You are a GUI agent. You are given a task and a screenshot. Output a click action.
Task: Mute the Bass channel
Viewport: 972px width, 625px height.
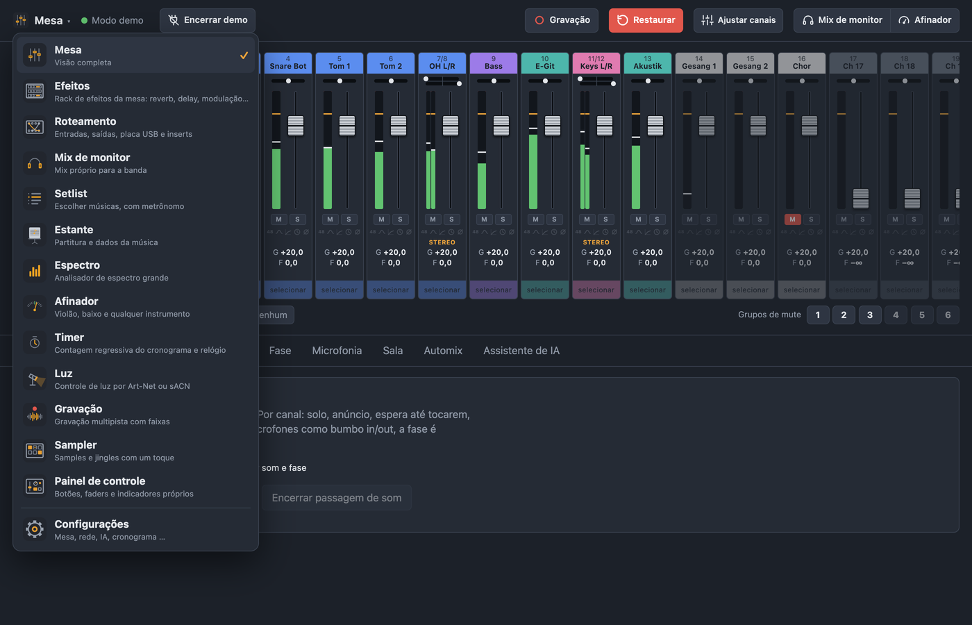tap(484, 219)
